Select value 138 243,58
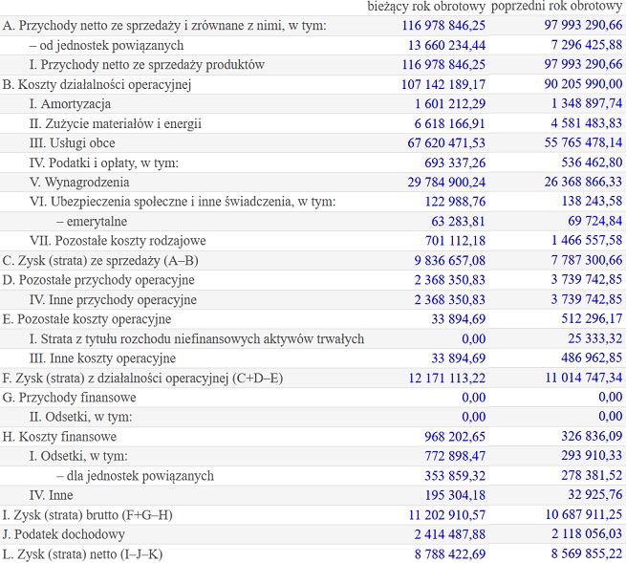This screenshot has height=563, width=626. (592, 201)
